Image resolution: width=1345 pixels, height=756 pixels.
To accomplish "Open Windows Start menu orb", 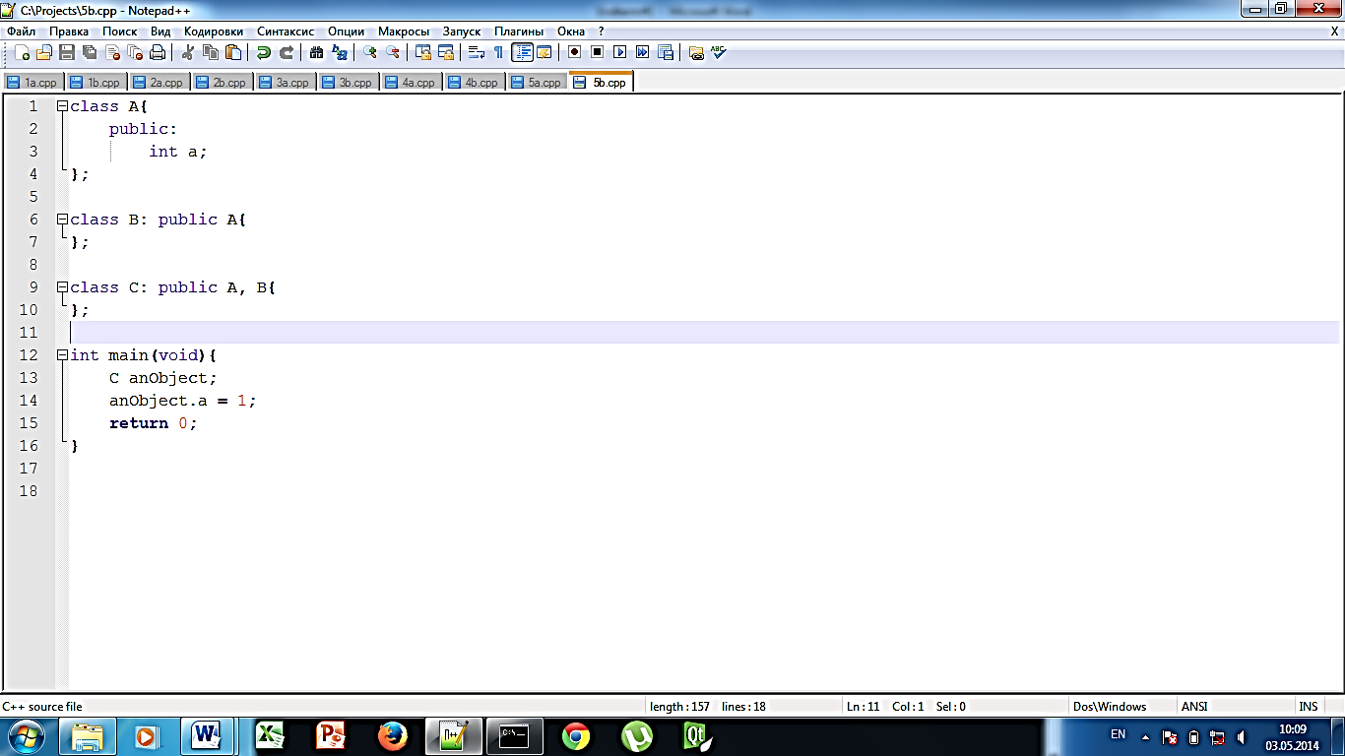I will tap(25, 736).
